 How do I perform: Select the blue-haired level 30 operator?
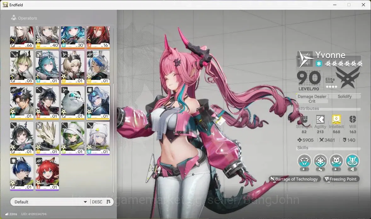tap(73, 37)
